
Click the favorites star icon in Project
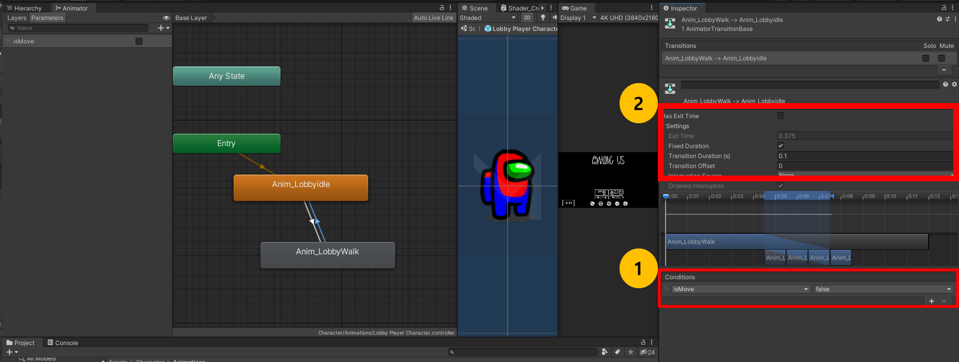click(x=630, y=352)
